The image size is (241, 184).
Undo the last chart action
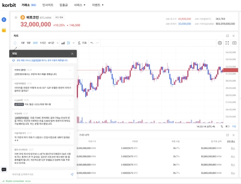(x=92, y=43)
